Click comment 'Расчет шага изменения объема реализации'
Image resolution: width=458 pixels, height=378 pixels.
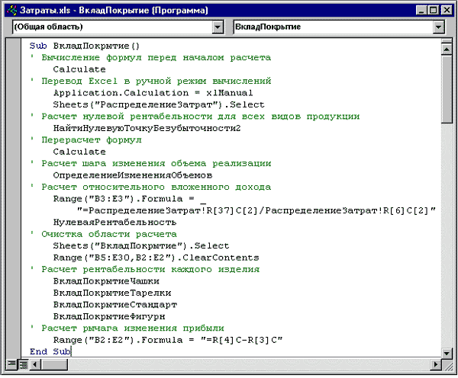(x=156, y=163)
